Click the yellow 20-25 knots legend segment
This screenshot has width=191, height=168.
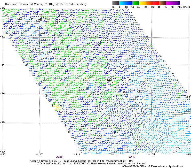(x=142, y=3)
